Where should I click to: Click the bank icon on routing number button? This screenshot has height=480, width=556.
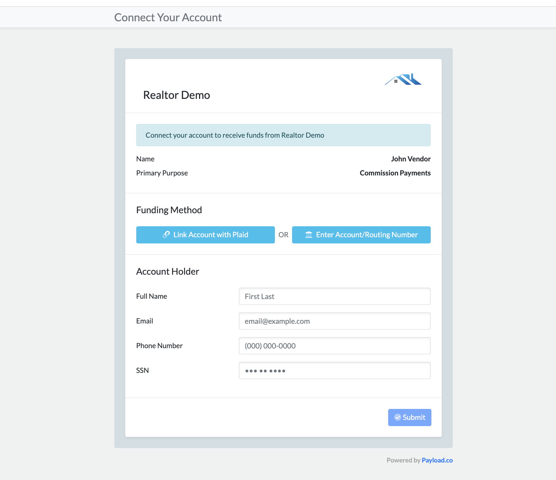tap(309, 235)
